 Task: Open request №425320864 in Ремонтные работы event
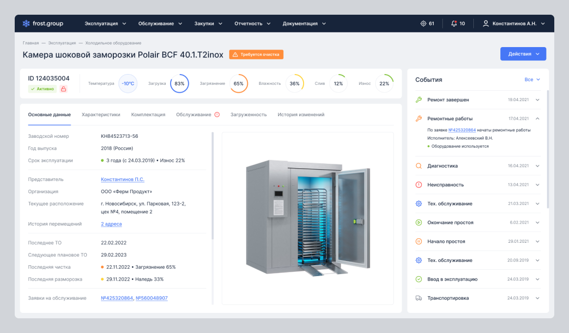point(462,130)
